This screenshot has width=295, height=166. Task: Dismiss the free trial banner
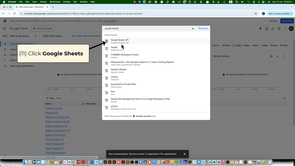(273, 21)
